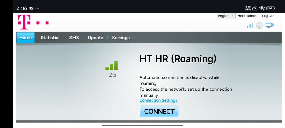Tap the three-dots notification overflow icon
The width and height of the screenshot is (285, 128).
[x=37, y=8]
